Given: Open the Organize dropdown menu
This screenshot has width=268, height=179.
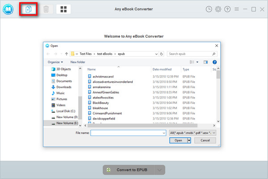Looking at the screenshot, I should [55, 62].
